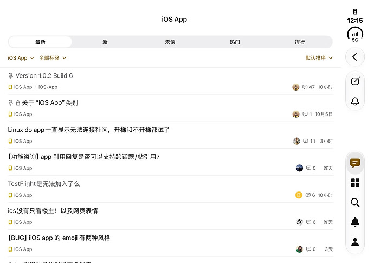
Task: Open the TestFlight是无法加入了么 topic
Action: 44,184
